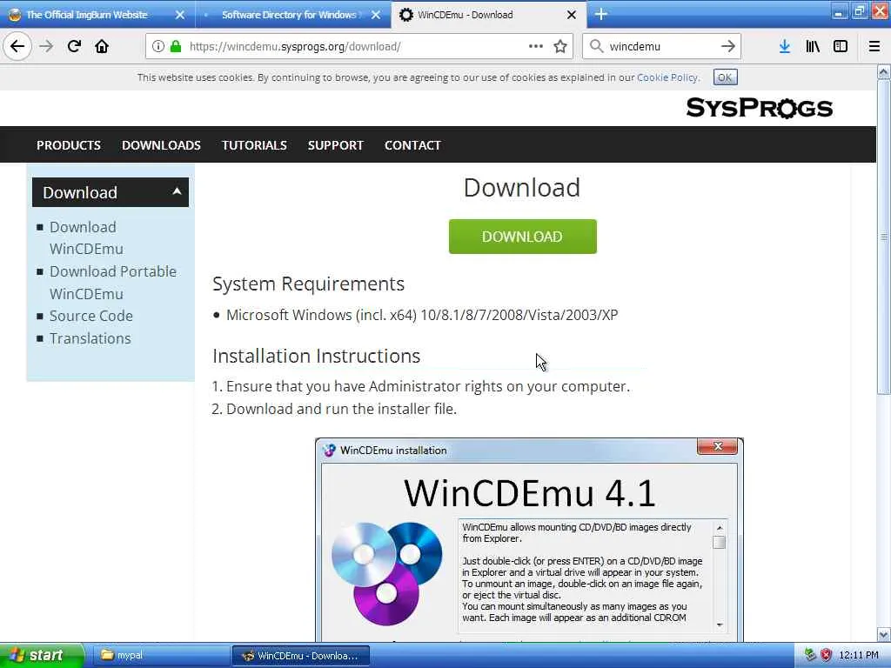This screenshot has width=891, height=668.
Task: Open the Cookie Policy link
Action: (667, 77)
